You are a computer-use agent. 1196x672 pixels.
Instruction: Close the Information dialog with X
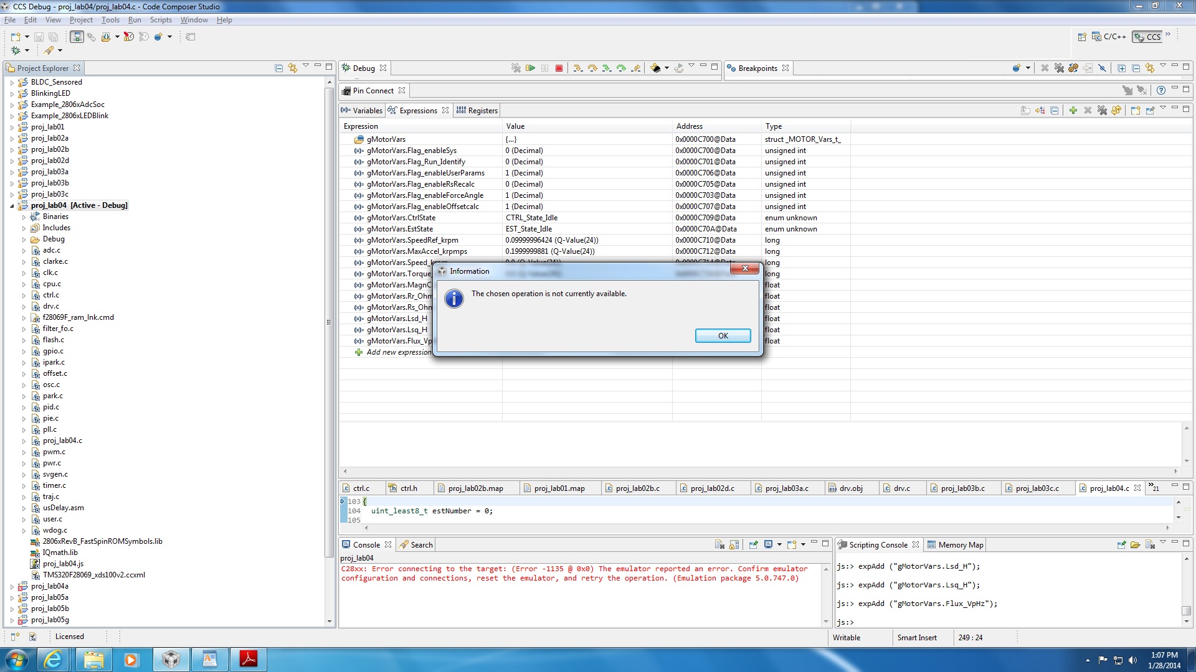tap(744, 268)
